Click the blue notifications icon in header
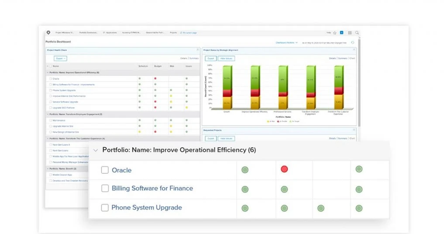Image resolution: width=447 pixels, height=234 pixels. 342,33
